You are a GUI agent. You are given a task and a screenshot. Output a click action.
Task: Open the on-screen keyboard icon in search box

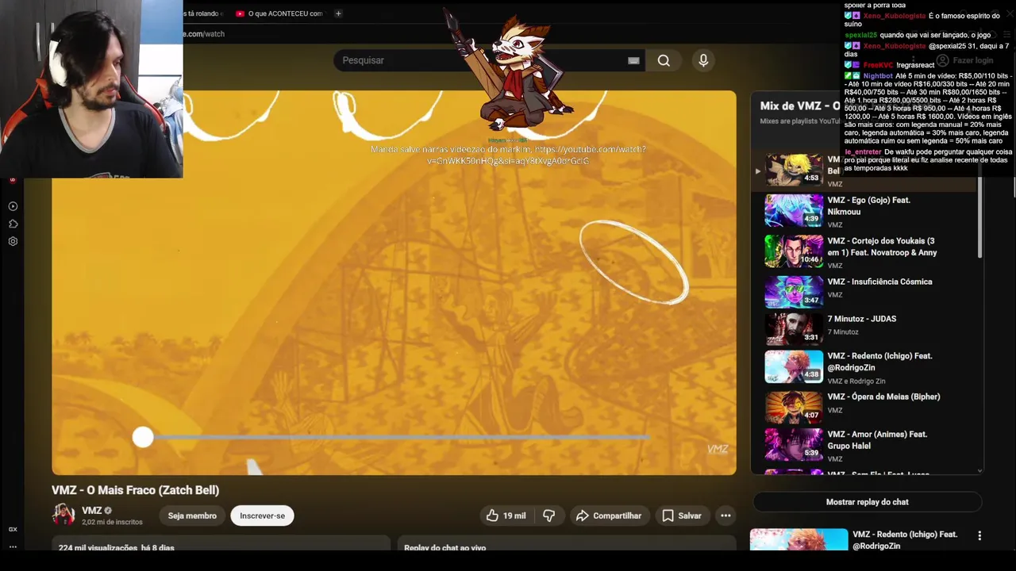click(x=633, y=60)
